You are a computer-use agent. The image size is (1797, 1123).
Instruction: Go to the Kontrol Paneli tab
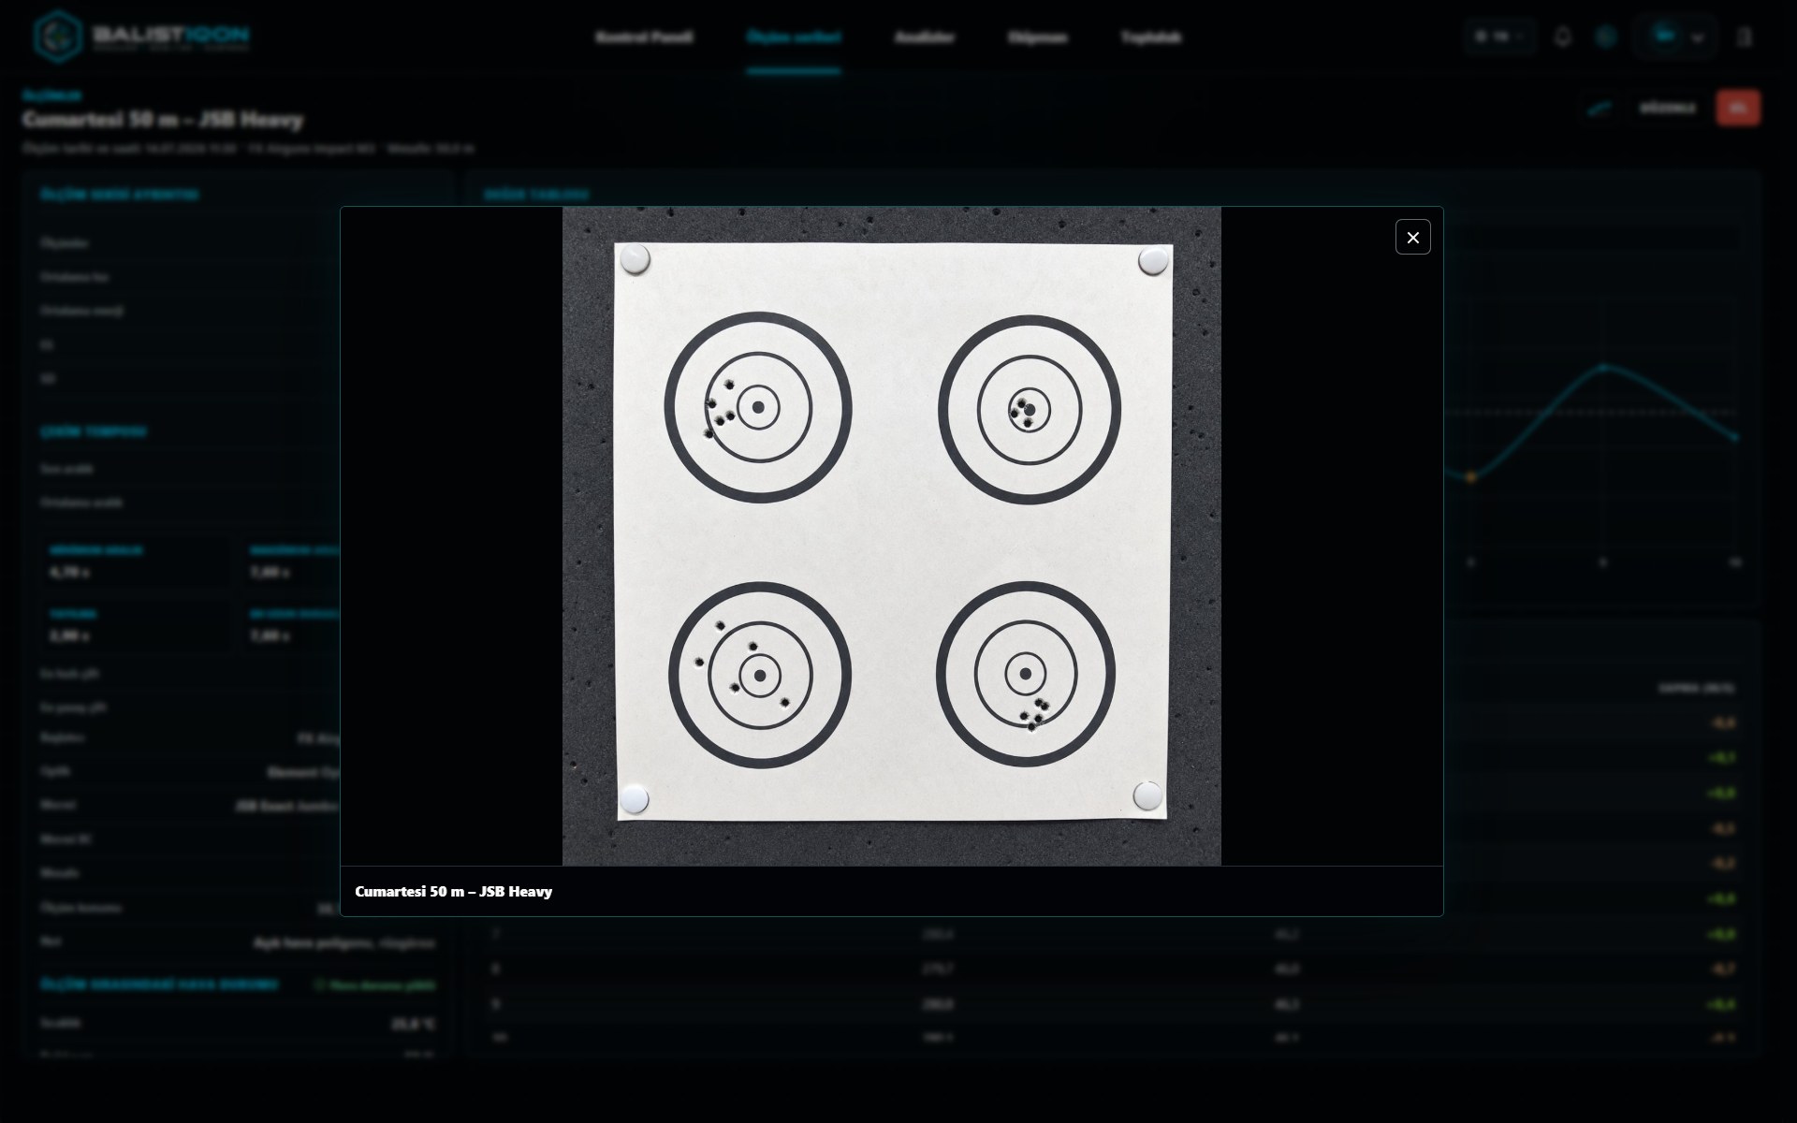pyautogui.click(x=644, y=37)
